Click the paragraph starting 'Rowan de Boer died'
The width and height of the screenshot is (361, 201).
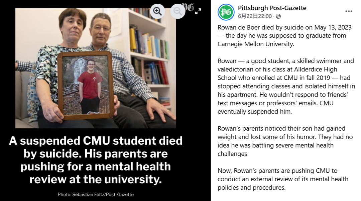(284, 36)
